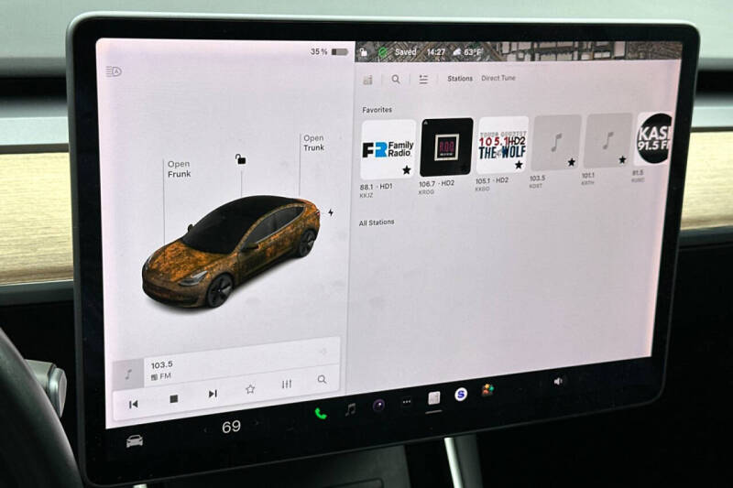
Task: Lower cabin temperature with left arrow
Action: (206, 429)
